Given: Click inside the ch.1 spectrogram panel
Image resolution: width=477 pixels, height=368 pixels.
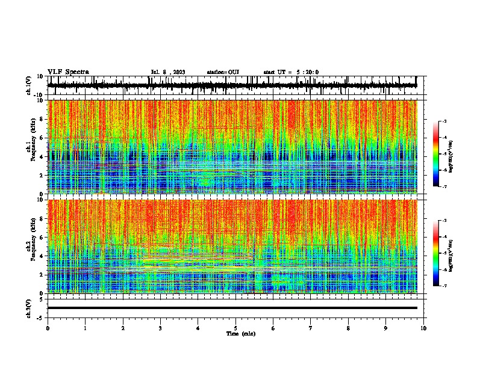Looking at the screenshot, I should [x=232, y=147].
